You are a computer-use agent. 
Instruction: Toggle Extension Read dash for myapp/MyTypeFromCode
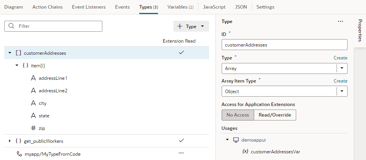point(181,153)
